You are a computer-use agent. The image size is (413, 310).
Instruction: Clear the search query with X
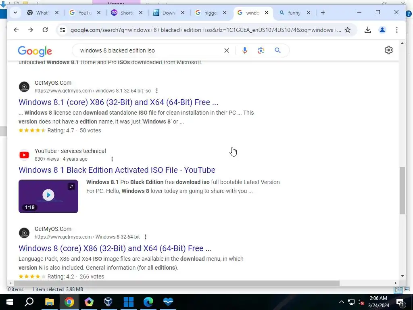click(x=227, y=50)
